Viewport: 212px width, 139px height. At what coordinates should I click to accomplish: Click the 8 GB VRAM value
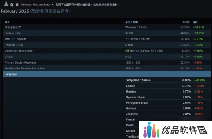[x=128, y=57]
